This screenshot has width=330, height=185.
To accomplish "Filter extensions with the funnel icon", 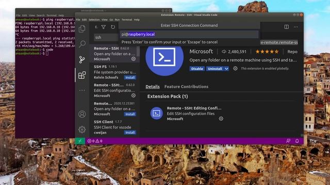I will pyautogui.click(x=104, y=27).
